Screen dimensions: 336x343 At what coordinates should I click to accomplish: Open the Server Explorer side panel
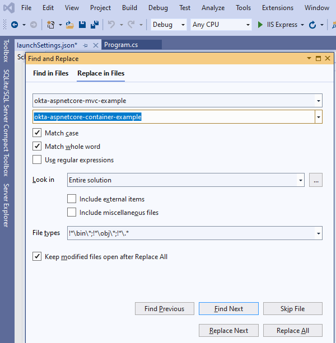[x=6, y=205]
